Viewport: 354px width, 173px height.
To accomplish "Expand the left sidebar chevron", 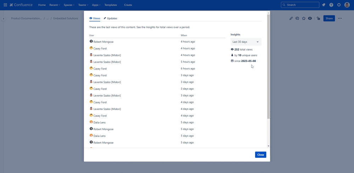I will pos(4,19).
